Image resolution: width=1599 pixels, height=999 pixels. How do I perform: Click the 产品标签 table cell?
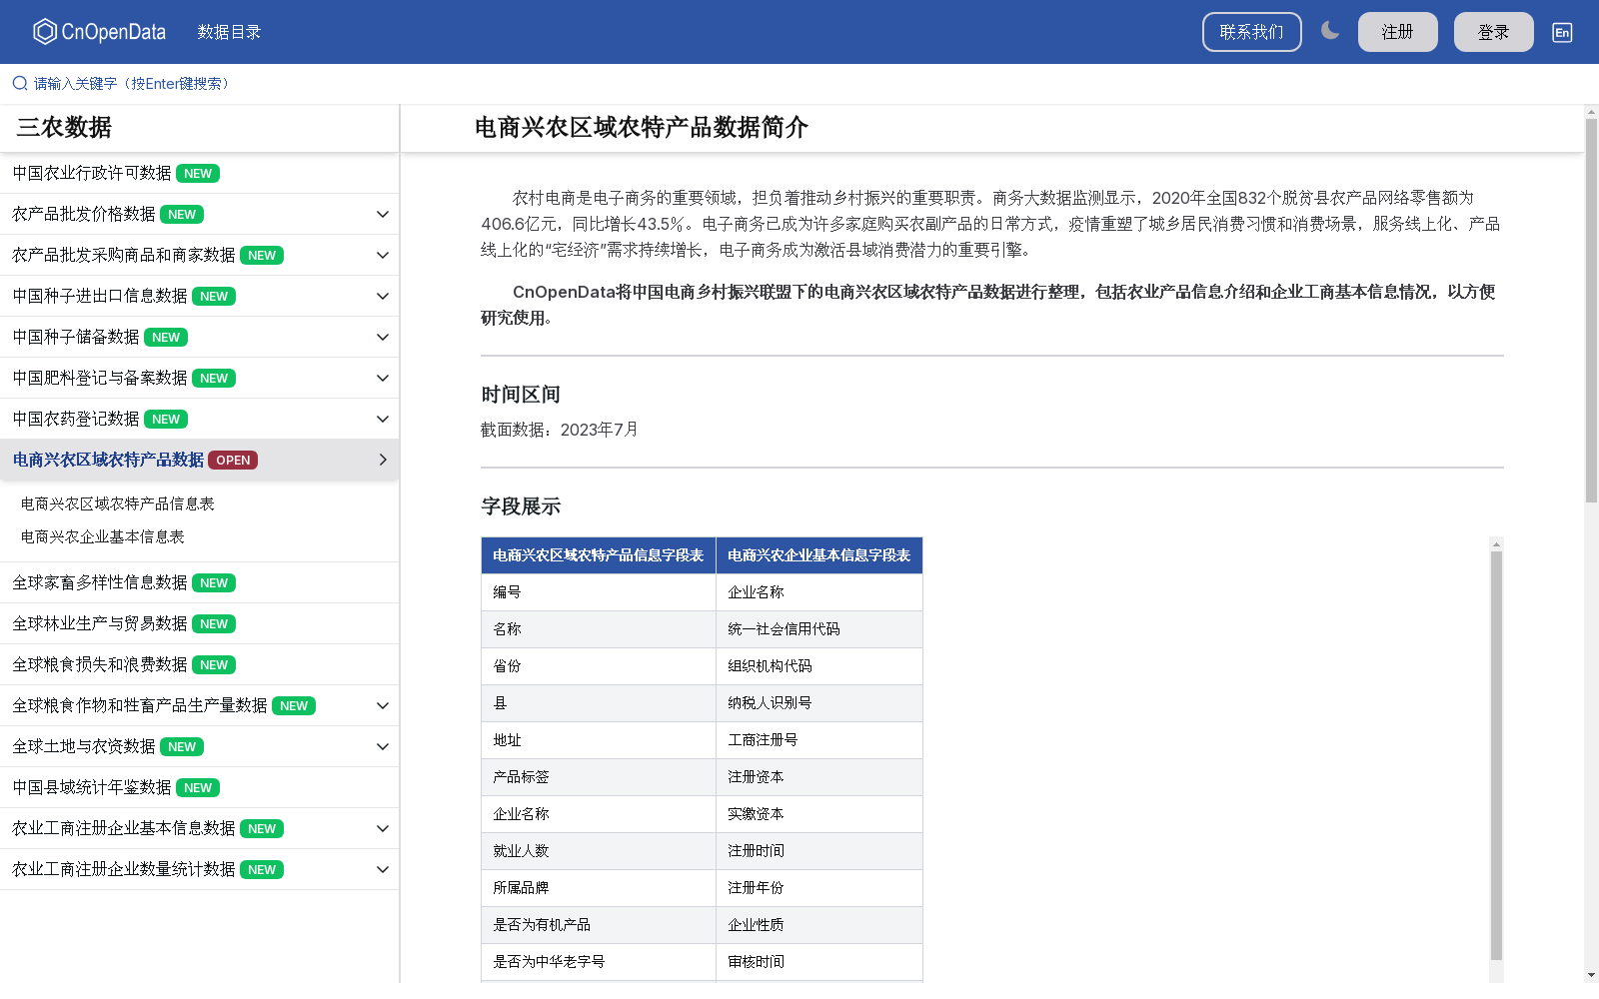tap(598, 776)
